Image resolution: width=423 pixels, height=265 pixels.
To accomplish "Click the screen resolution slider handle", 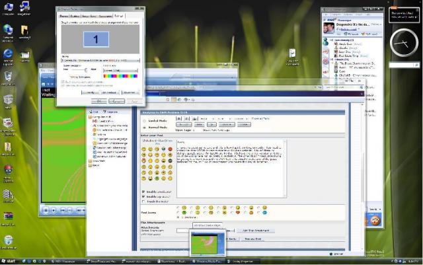I will pos(86,70).
